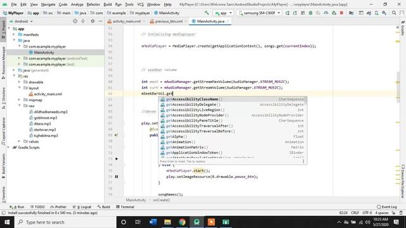Open the Event Log
406x228 pixels.
pos(387,207)
